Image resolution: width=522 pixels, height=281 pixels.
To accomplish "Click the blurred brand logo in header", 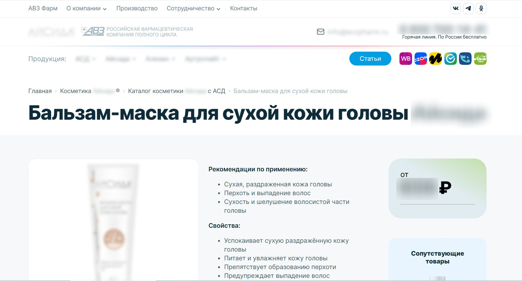I will 52,32.
